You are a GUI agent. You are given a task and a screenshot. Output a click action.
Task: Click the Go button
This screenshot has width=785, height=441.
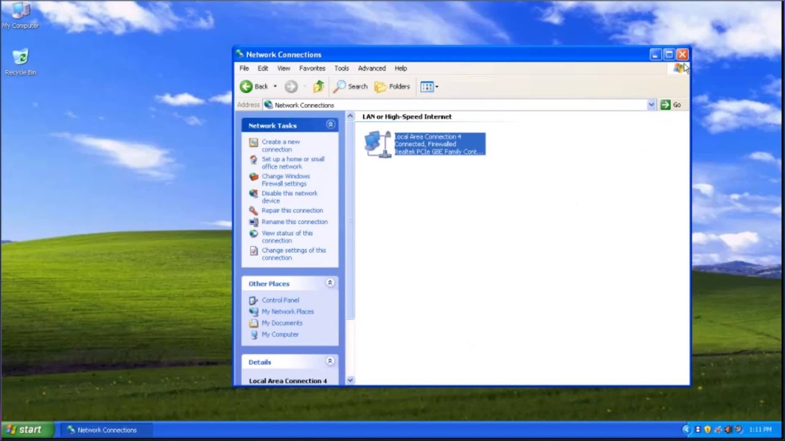pyautogui.click(x=671, y=105)
